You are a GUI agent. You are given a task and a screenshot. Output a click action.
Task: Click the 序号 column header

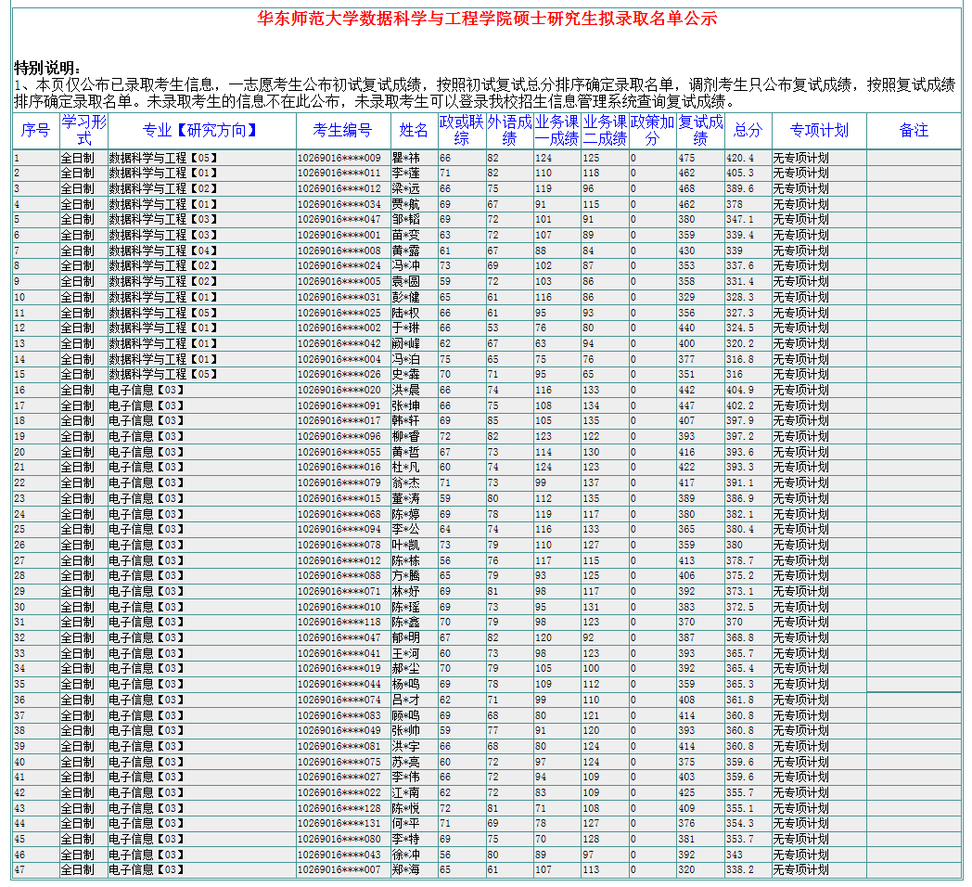coord(35,131)
